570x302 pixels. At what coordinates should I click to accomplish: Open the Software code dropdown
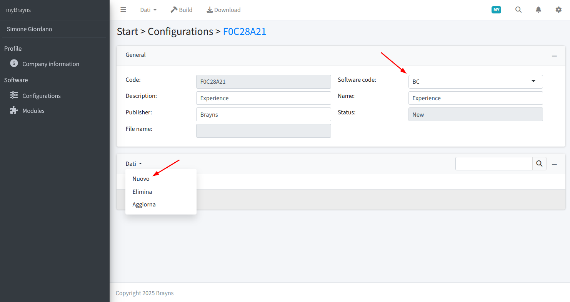[475, 82]
